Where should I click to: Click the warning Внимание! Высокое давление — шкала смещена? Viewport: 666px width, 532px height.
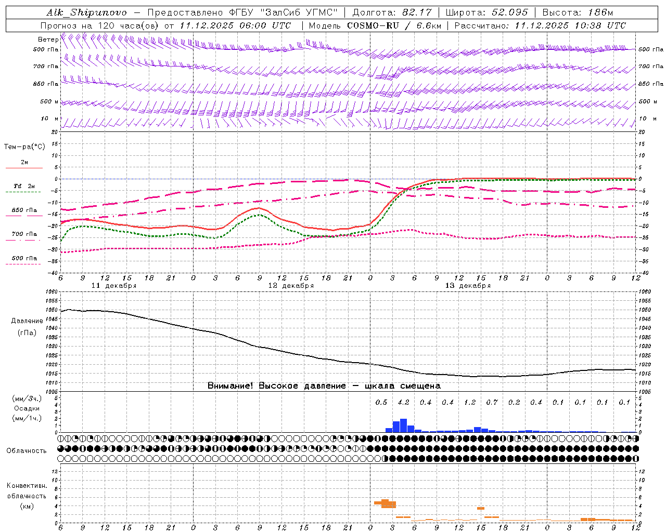(324, 386)
